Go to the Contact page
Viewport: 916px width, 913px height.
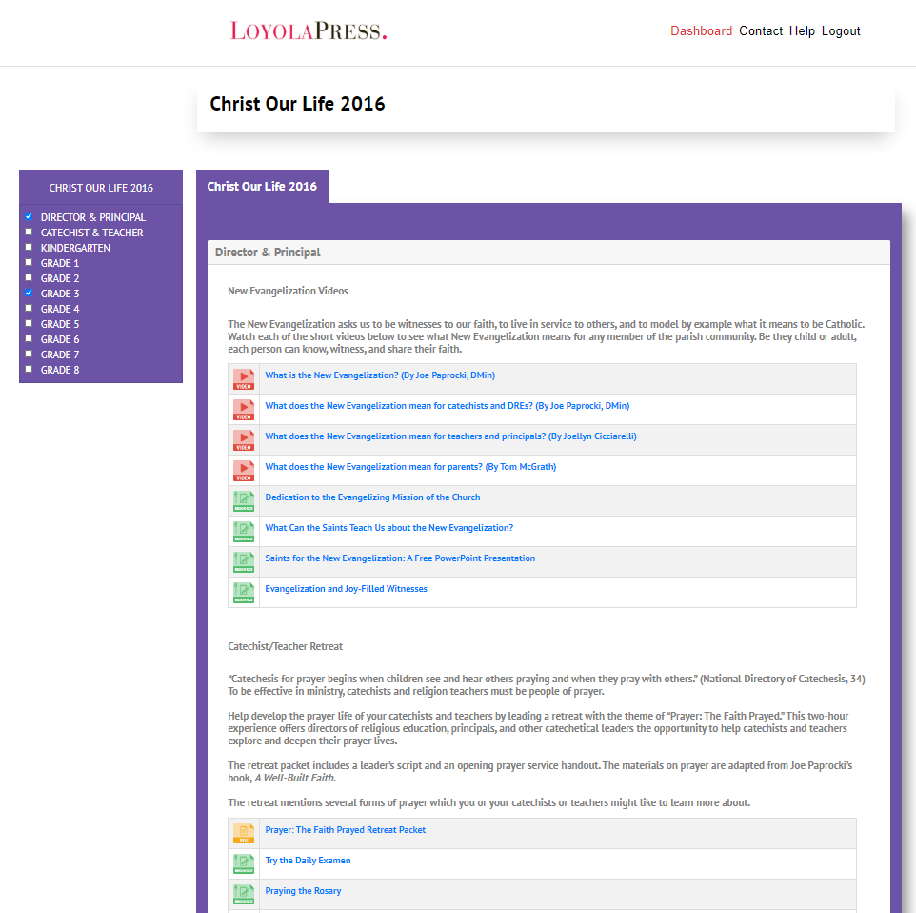pyautogui.click(x=761, y=31)
